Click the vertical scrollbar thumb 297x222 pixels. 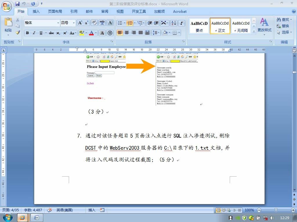(x=294, y=73)
